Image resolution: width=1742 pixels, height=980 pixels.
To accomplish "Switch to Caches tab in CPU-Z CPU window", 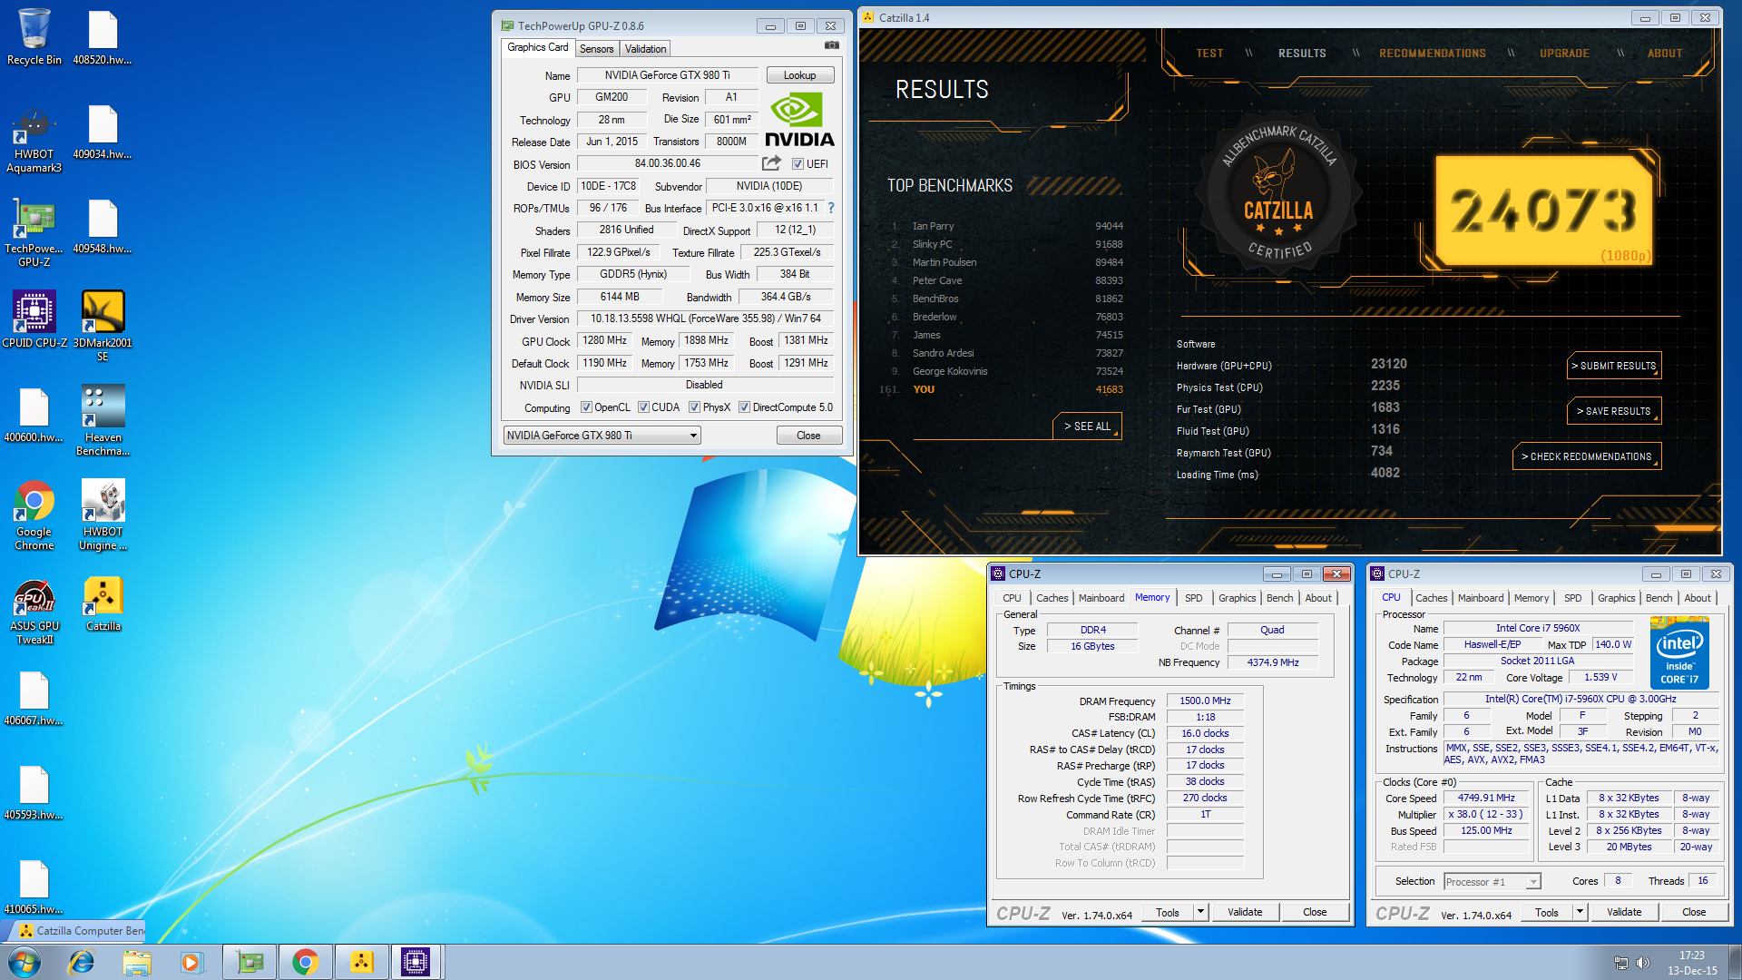I will [x=1431, y=598].
